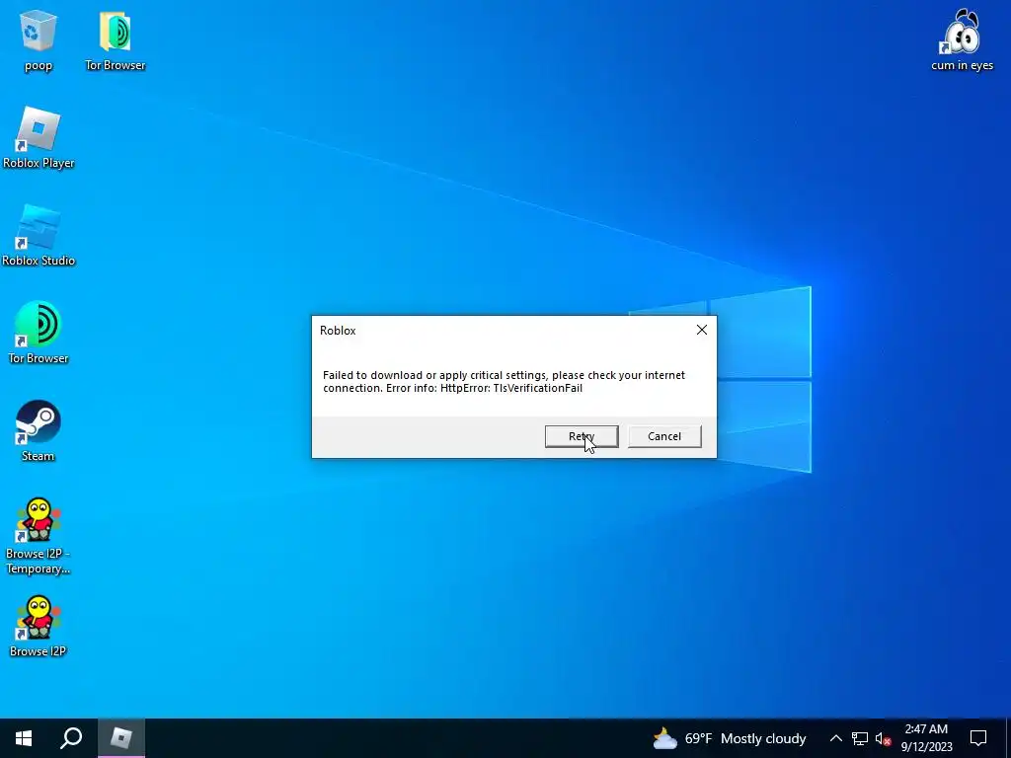Click Retry in the Roblox error dialog
1011x758 pixels.
[x=581, y=436]
